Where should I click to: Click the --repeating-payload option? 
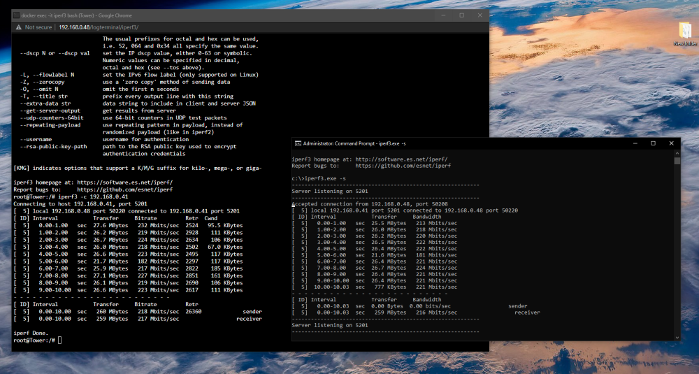(x=50, y=125)
